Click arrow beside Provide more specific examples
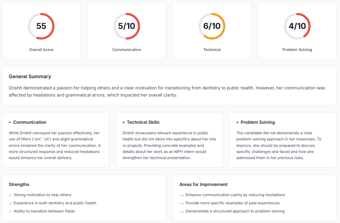The image size is (340, 223). [181, 203]
